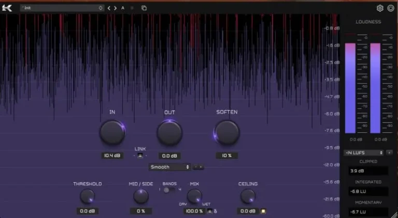Open the settings gear icon
The width and height of the screenshot is (398, 218).
point(379,8)
